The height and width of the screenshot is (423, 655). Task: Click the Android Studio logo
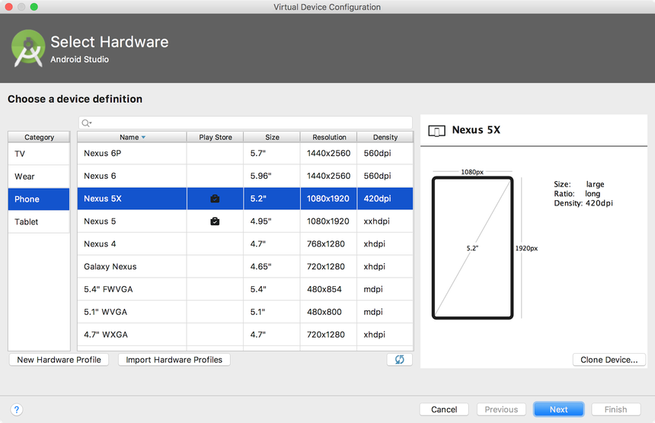pos(28,49)
